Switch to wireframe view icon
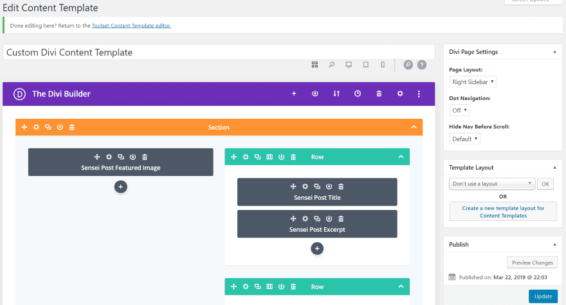The image size is (566, 305). tap(315, 65)
